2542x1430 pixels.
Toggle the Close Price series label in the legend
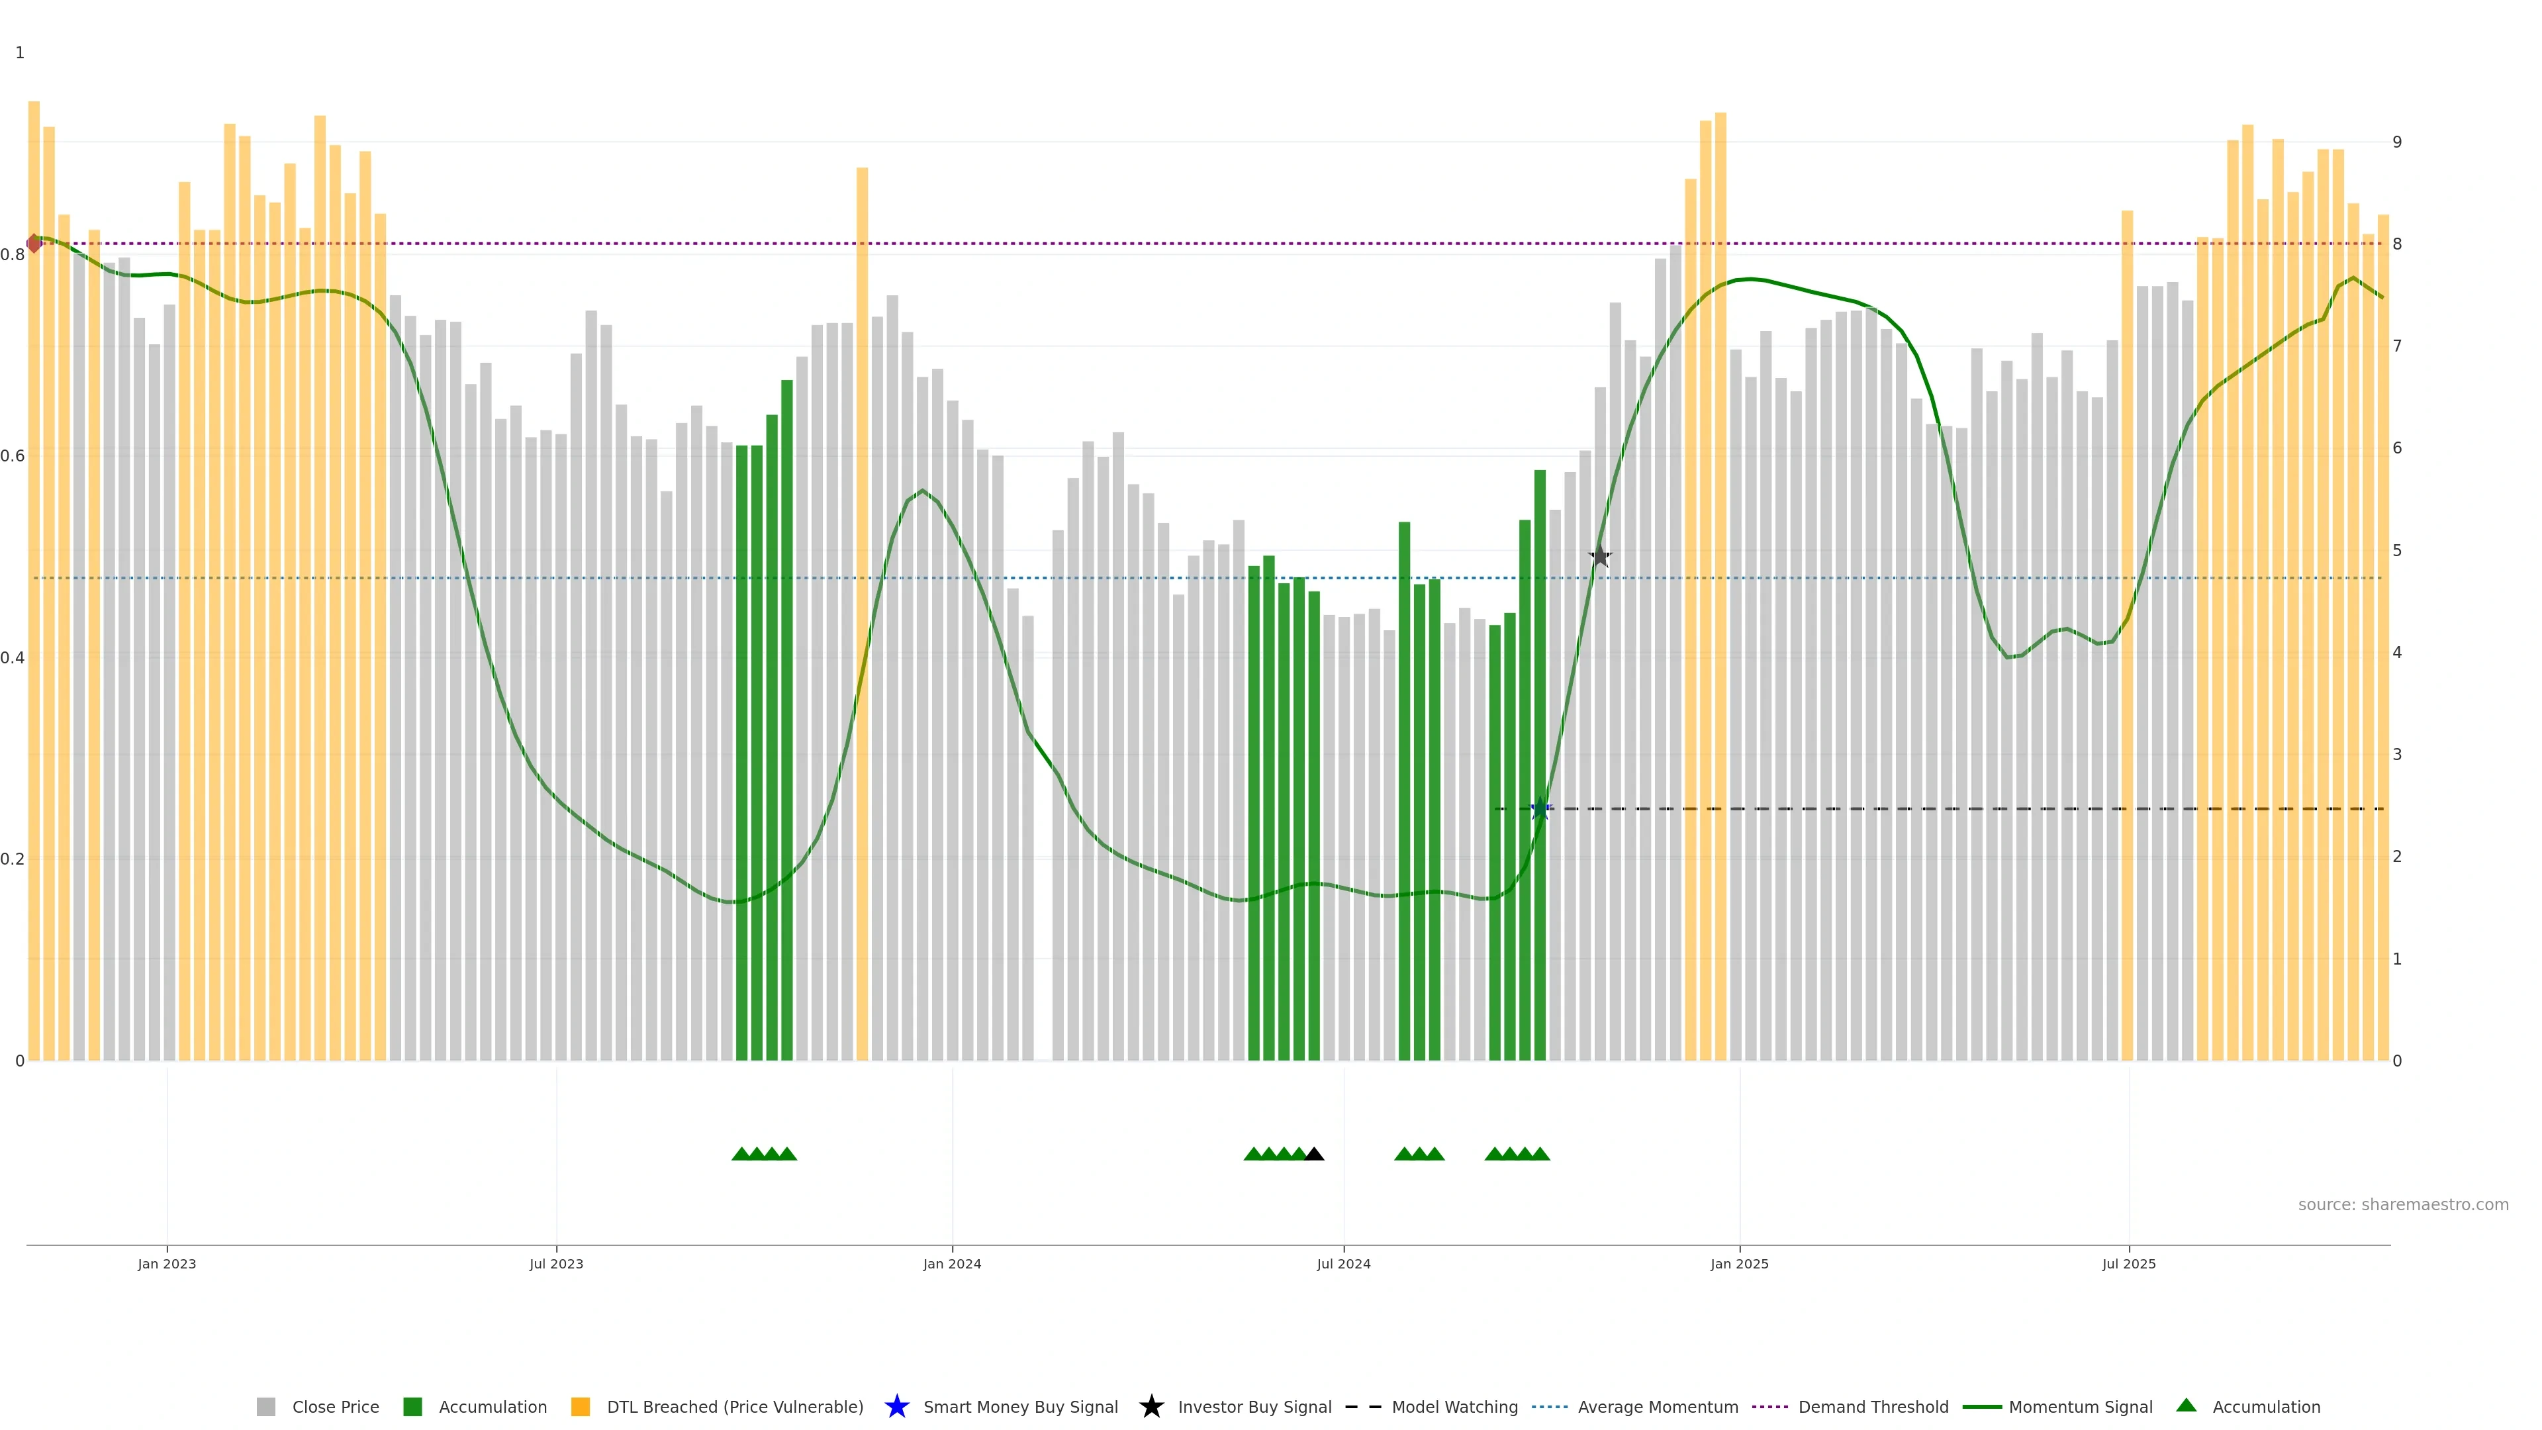tap(336, 1406)
